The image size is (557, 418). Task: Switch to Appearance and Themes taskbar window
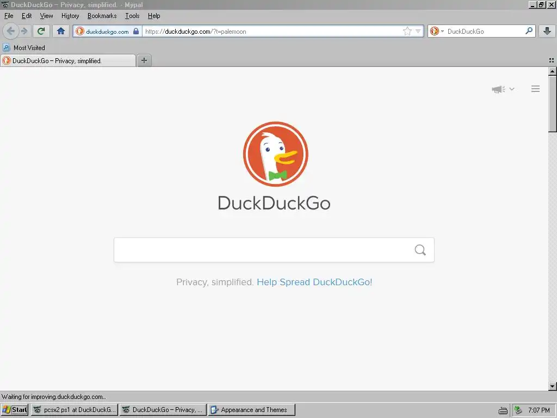(252, 410)
